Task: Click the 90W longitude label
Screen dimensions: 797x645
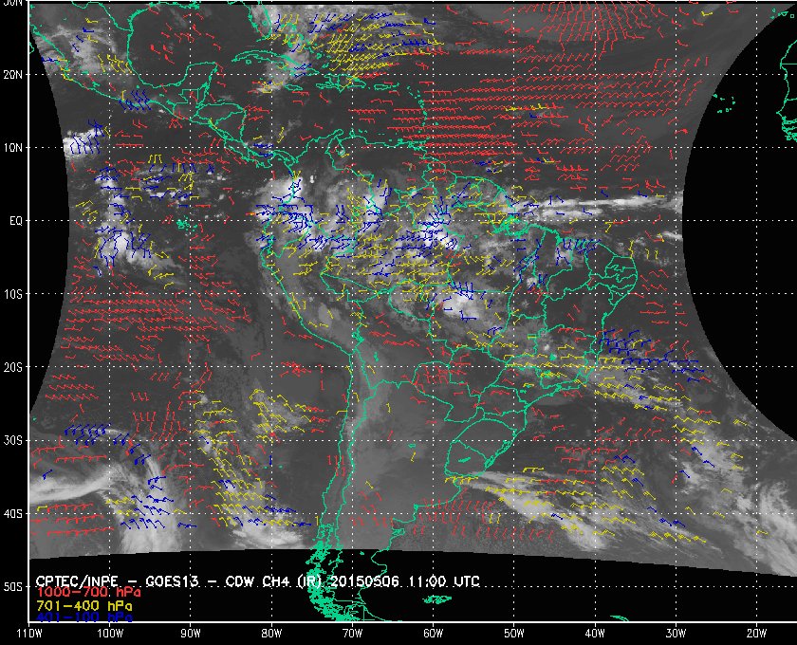Action: tap(191, 634)
